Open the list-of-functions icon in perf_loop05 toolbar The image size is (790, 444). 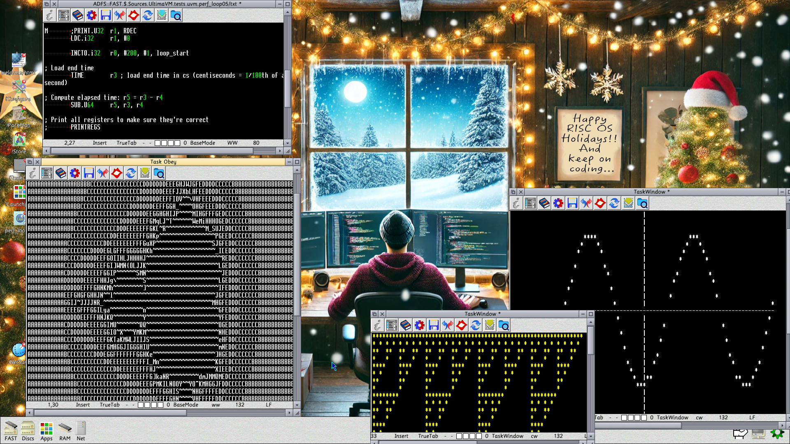[x=63, y=16]
